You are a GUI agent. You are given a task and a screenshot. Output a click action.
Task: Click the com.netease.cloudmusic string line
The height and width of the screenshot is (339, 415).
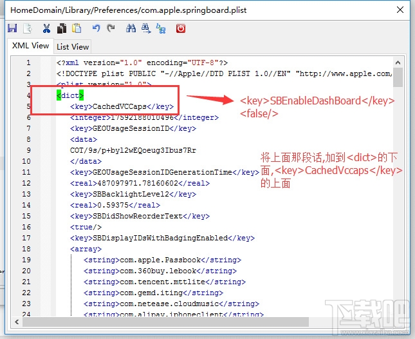tap(172, 304)
